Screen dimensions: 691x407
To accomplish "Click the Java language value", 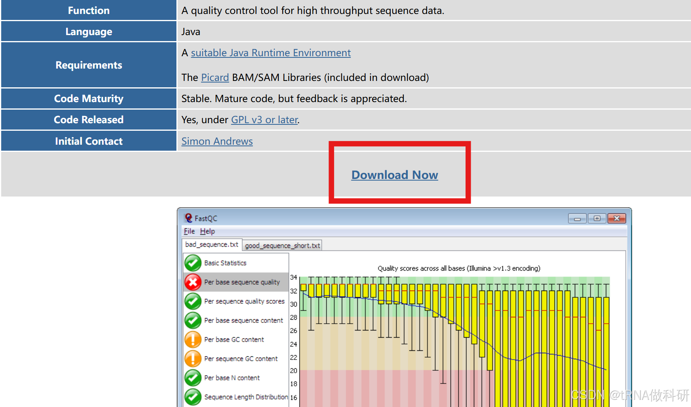I will (x=191, y=31).
